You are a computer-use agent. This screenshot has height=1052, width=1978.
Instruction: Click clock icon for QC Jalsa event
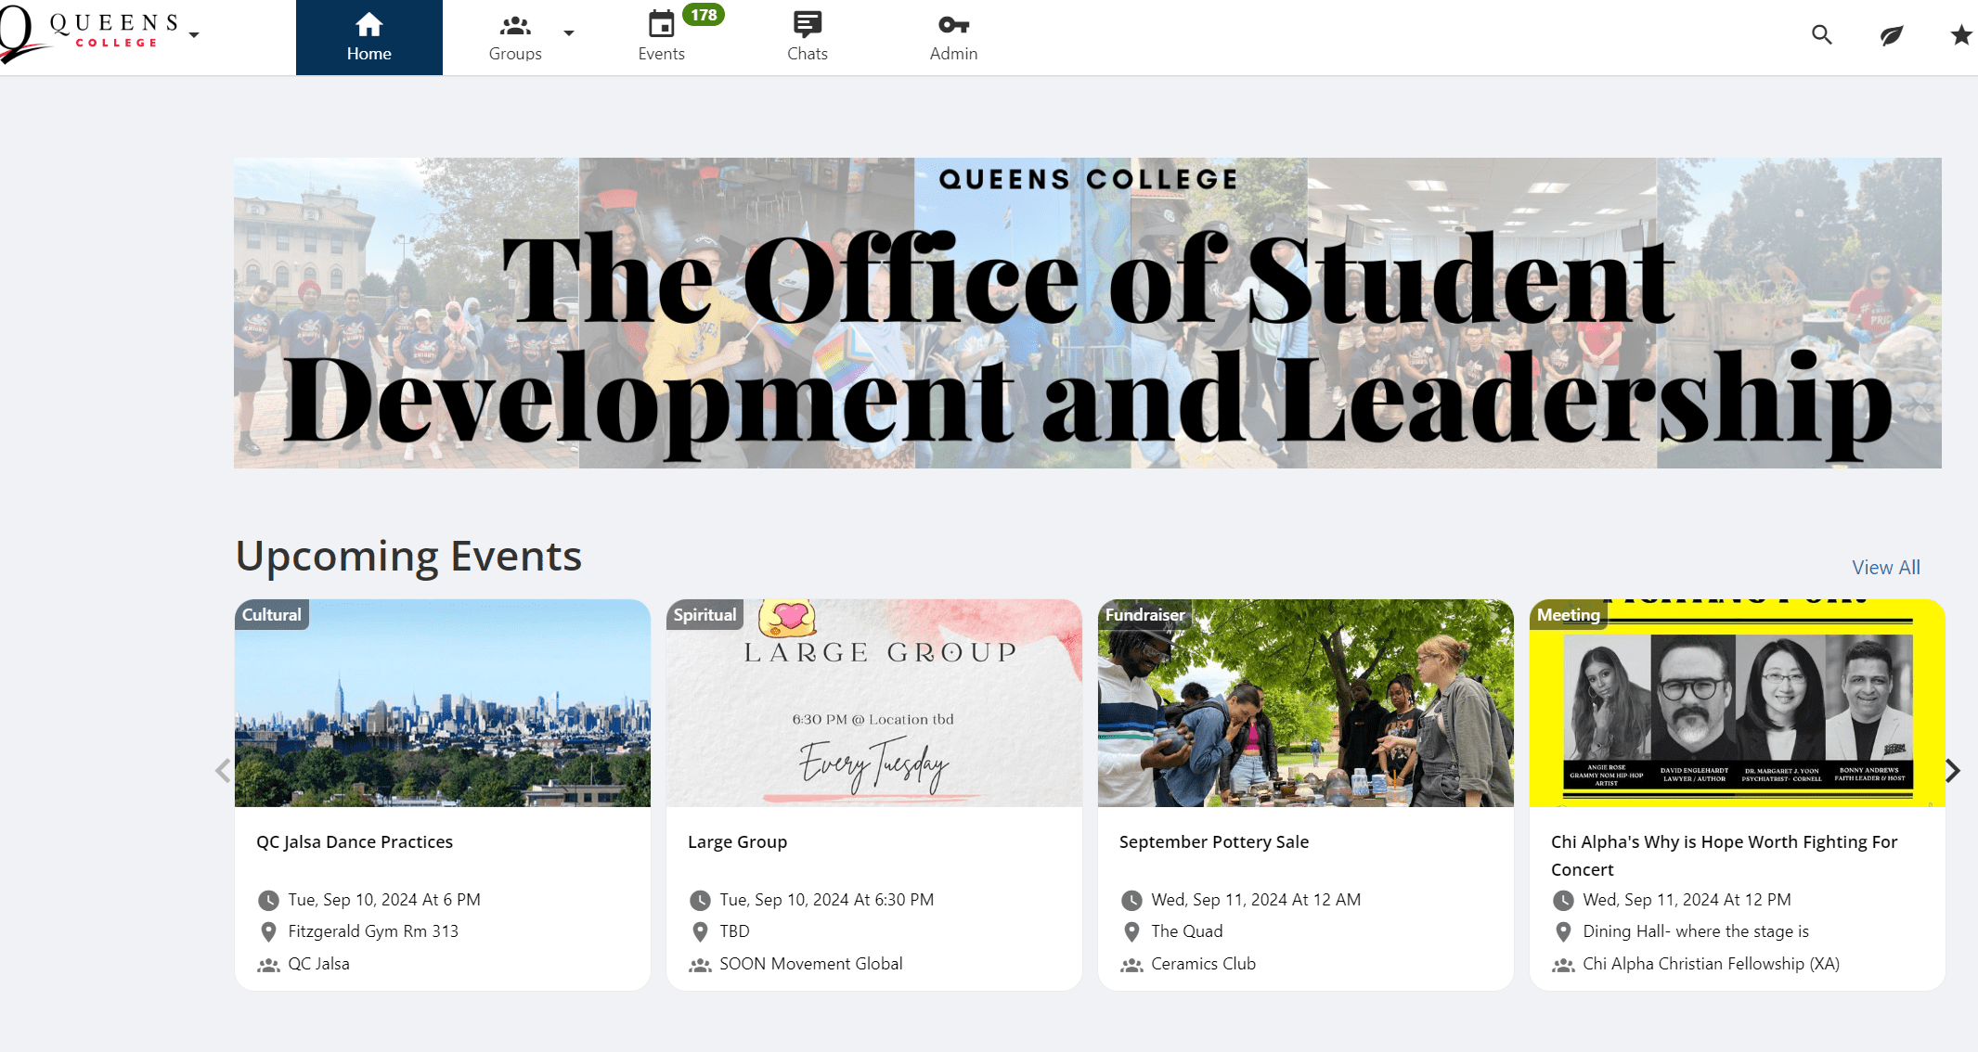pyautogui.click(x=268, y=900)
